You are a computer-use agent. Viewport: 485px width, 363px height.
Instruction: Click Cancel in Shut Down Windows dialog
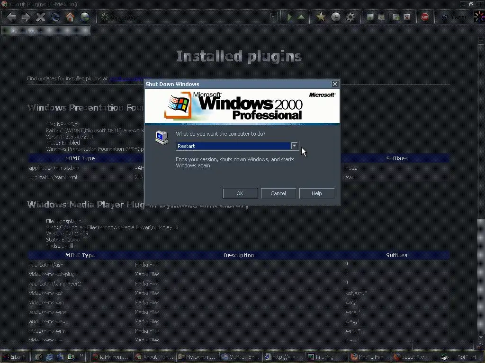(278, 193)
